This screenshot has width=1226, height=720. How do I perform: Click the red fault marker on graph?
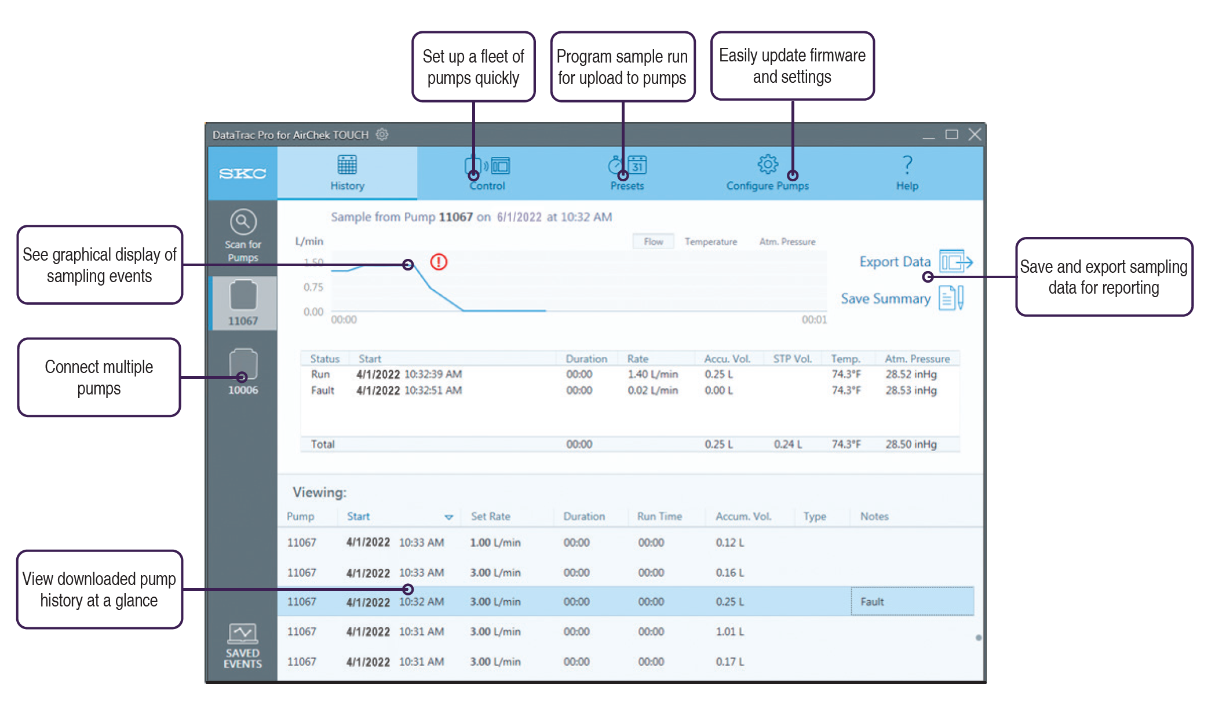click(x=439, y=262)
